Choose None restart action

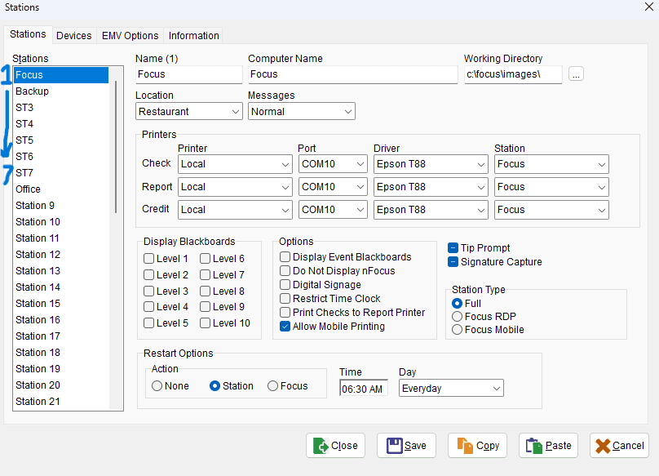(x=157, y=386)
